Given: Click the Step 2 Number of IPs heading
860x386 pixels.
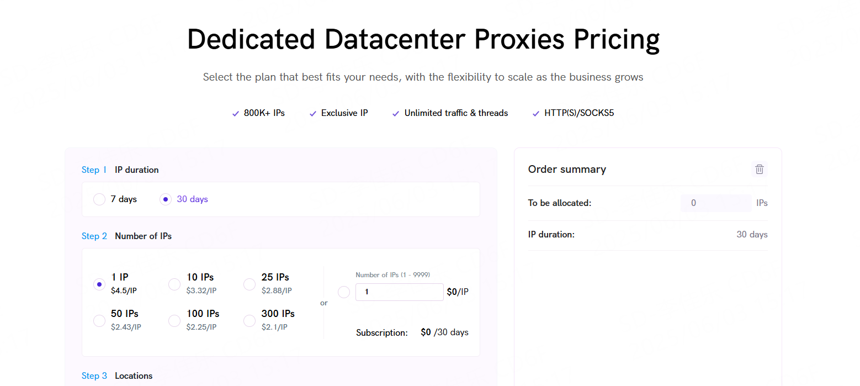Looking at the screenshot, I should (127, 236).
